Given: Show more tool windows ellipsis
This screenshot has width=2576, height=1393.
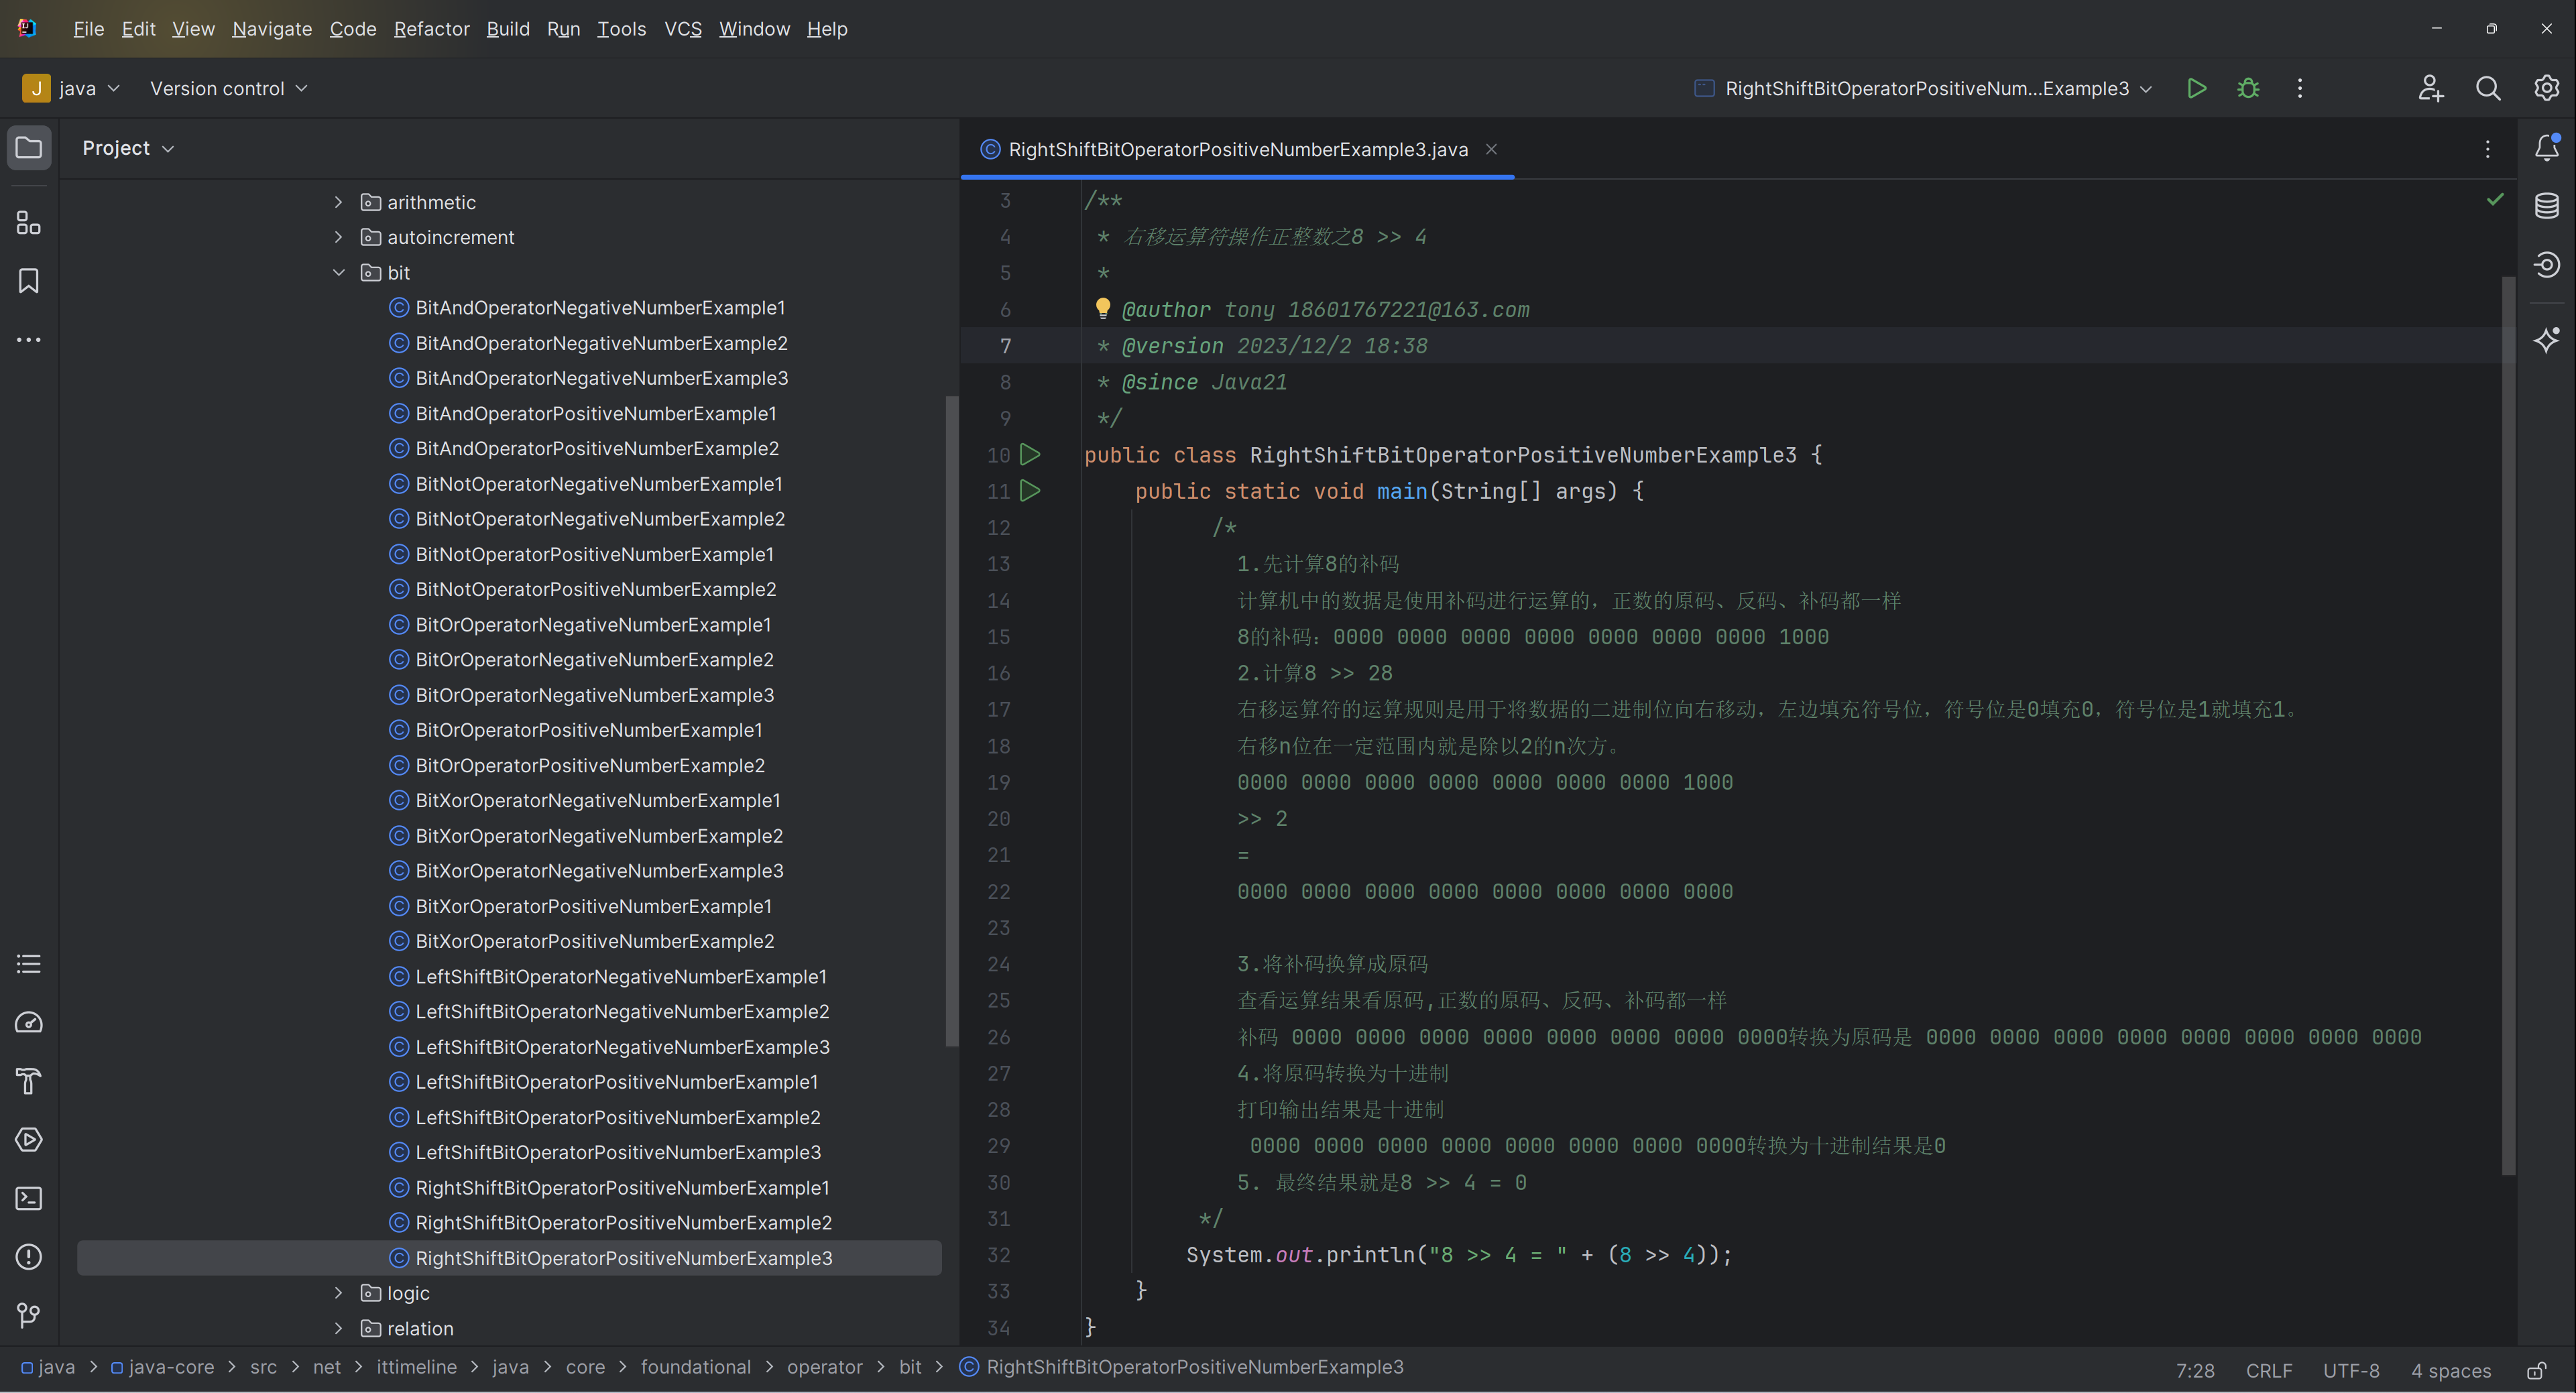Looking at the screenshot, I should [29, 340].
